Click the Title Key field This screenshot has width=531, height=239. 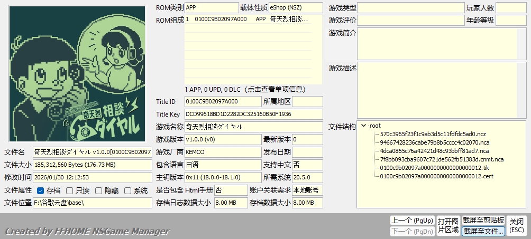click(254, 114)
